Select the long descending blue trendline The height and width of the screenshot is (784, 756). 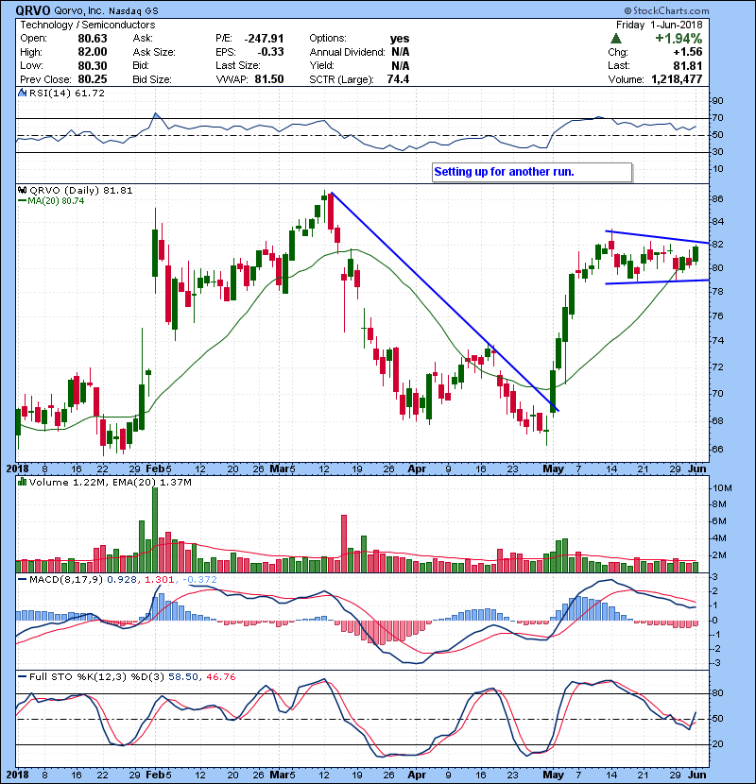(444, 302)
